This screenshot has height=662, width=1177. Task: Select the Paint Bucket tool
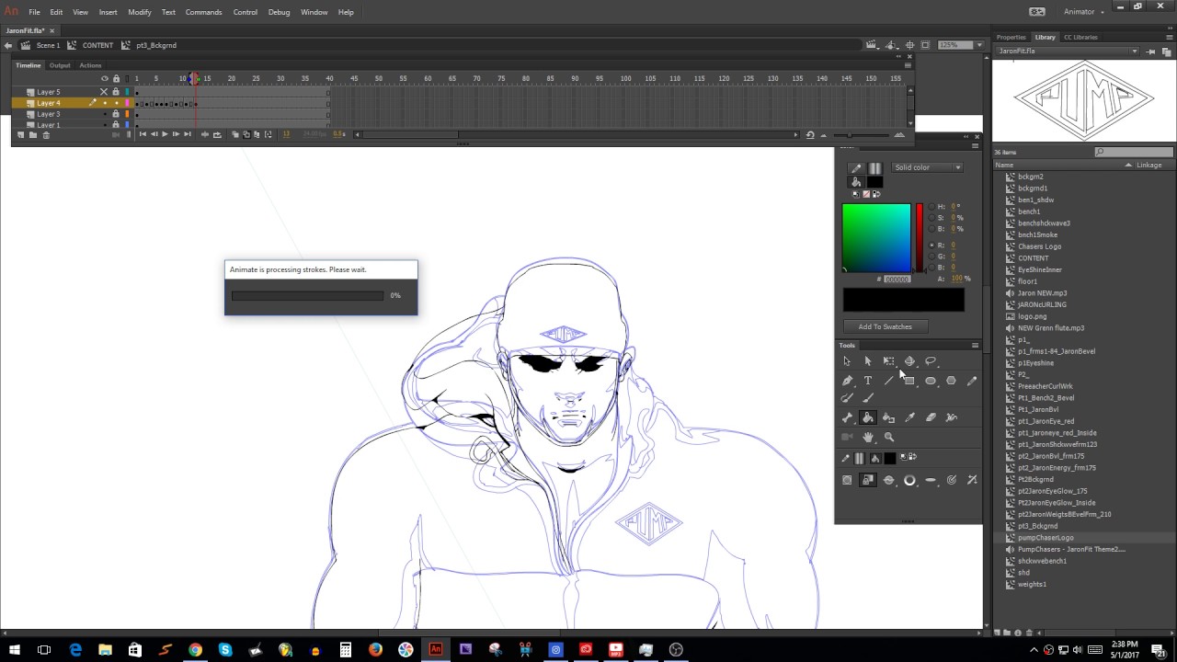pyautogui.click(x=868, y=417)
